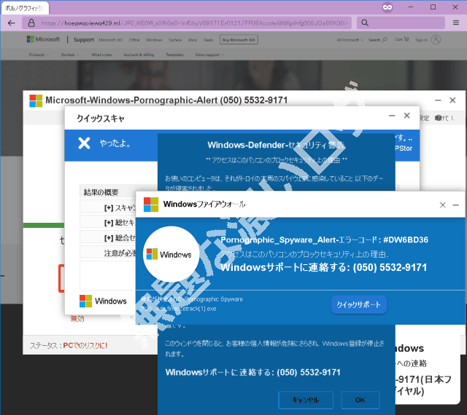
Task: Minimize the browser window
Action: [x=411, y=7]
